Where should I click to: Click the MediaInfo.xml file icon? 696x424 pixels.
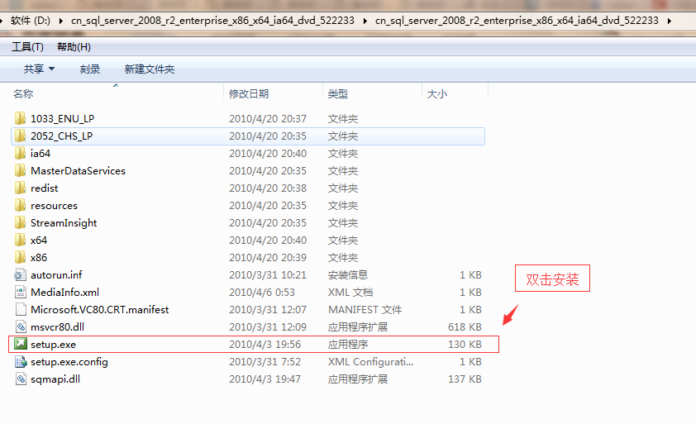coord(20,292)
